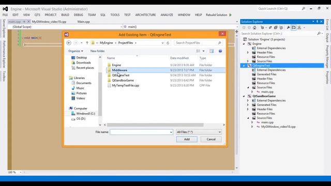331x186 pixels.
Task: Click the Desktop icon in navigation pane
Action: (73, 57)
